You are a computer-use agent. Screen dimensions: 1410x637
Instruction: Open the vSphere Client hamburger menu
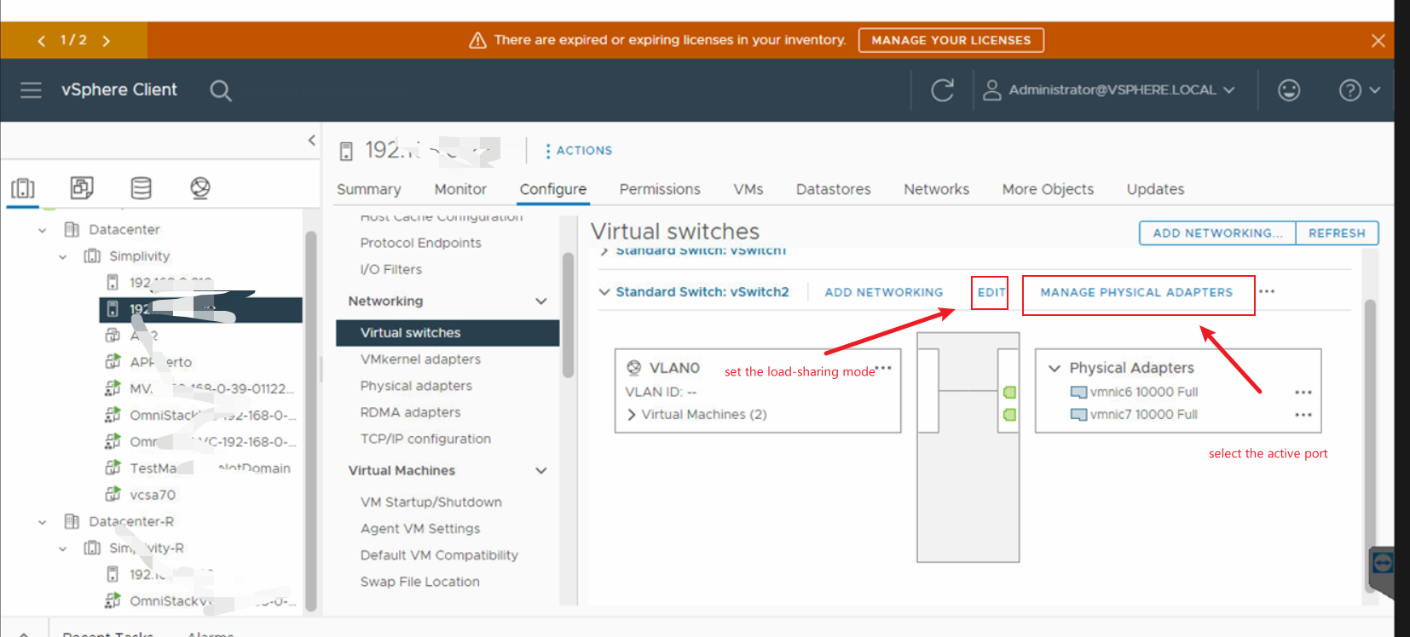point(31,90)
